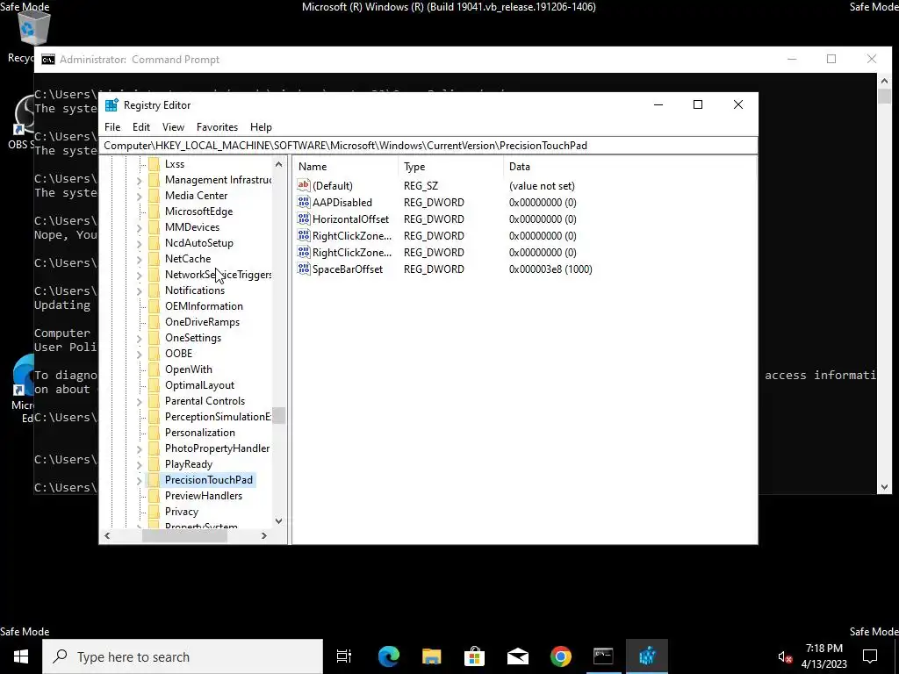The height and width of the screenshot is (674, 899).
Task: Select the HorizontalOffset value name
Action: click(x=350, y=219)
